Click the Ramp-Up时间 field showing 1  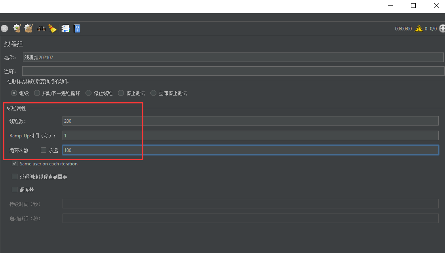251,135
